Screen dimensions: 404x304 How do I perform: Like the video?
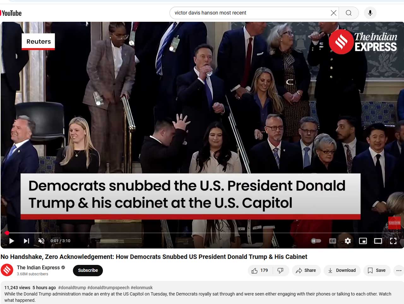click(259, 271)
